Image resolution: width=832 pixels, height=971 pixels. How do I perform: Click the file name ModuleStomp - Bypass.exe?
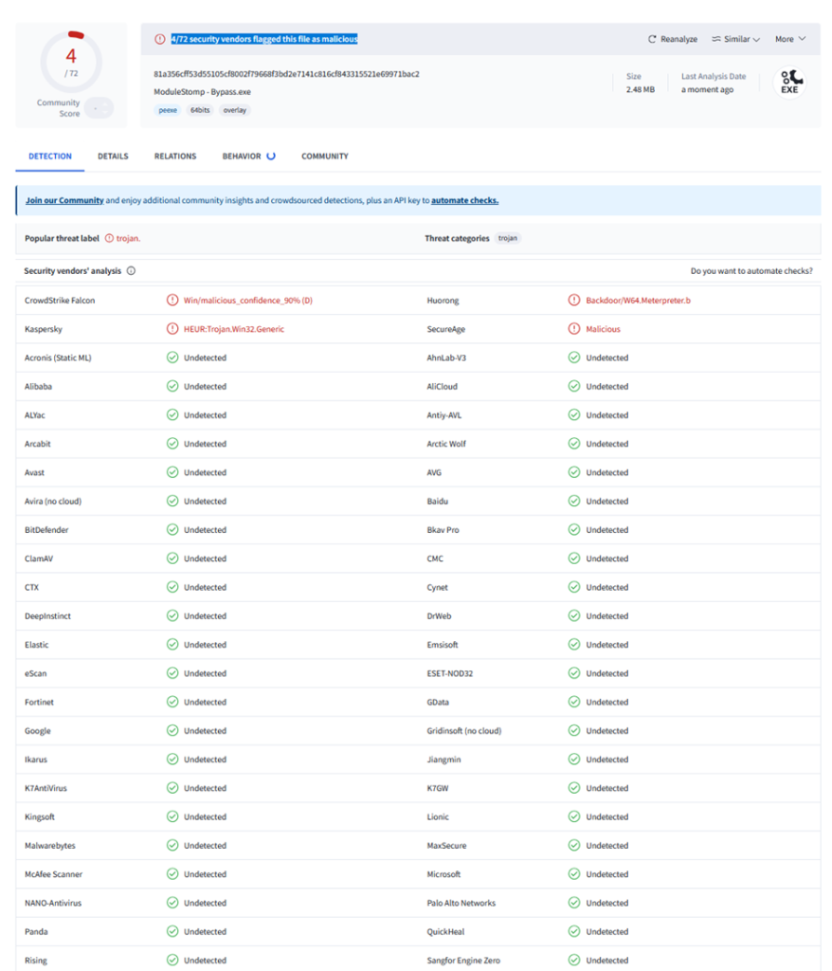(x=203, y=92)
